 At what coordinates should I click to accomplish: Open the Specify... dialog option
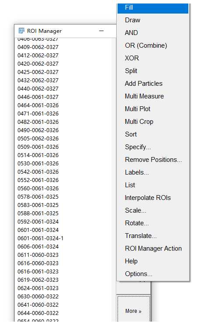point(153,147)
